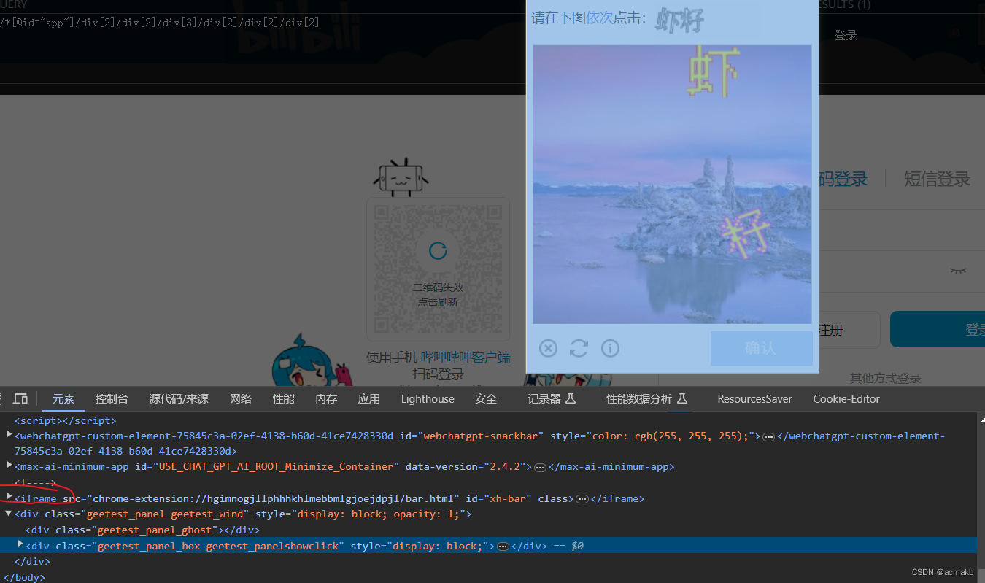Image resolution: width=985 pixels, height=583 pixels.
Task: Click the max-ai-minimum-app ellipsis badge
Action: pos(539,467)
